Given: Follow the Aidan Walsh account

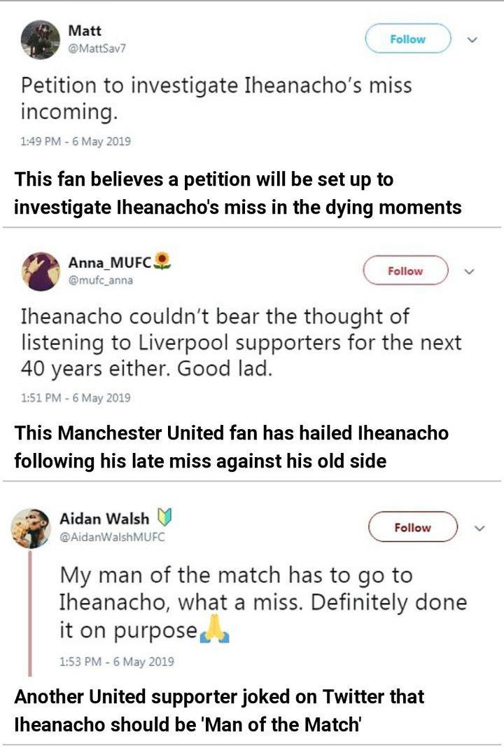Looking at the screenshot, I should 412,527.
